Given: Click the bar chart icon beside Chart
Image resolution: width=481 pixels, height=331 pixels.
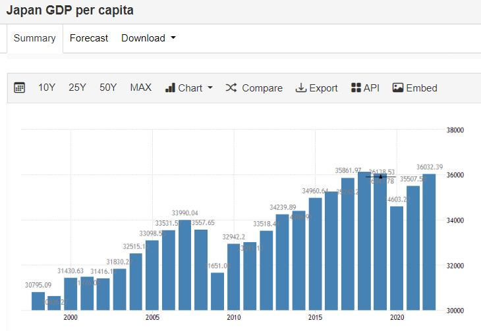Looking at the screenshot, I should click(x=170, y=88).
